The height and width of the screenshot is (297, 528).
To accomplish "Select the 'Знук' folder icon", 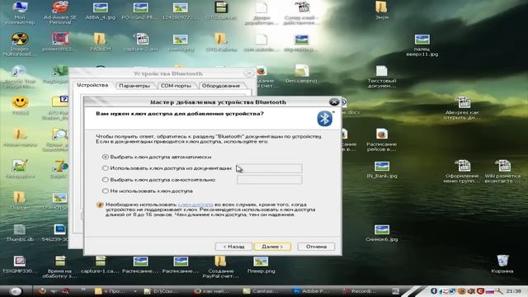I will (381, 10).
